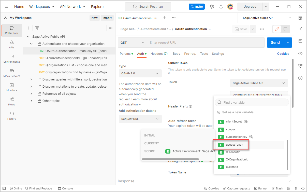Create a new collection with plus icon
The image size is (307, 192).
[x=28, y=28]
